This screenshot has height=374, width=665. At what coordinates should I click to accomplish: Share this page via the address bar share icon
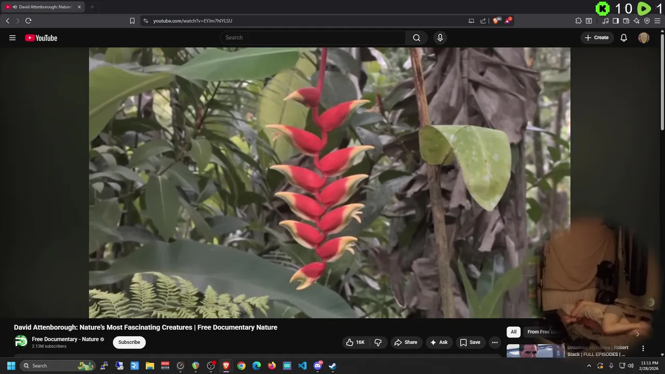[483, 21]
